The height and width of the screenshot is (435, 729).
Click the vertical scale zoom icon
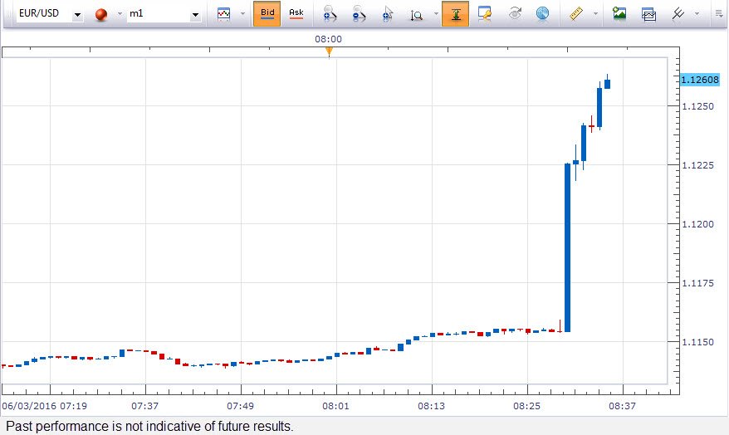click(416, 15)
